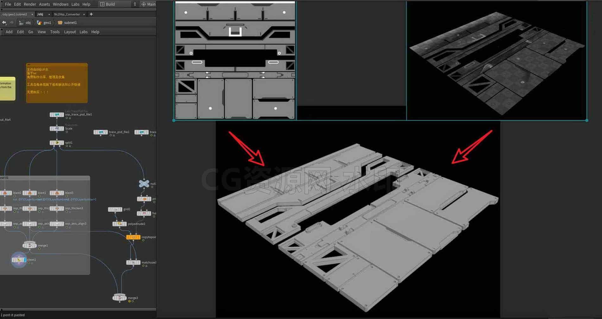
Task: Open the Assets menu
Action: (44, 4)
